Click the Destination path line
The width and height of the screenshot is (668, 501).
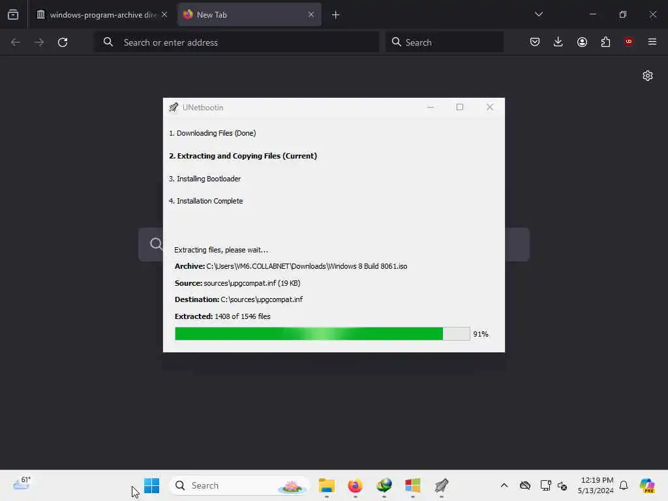click(239, 299)
